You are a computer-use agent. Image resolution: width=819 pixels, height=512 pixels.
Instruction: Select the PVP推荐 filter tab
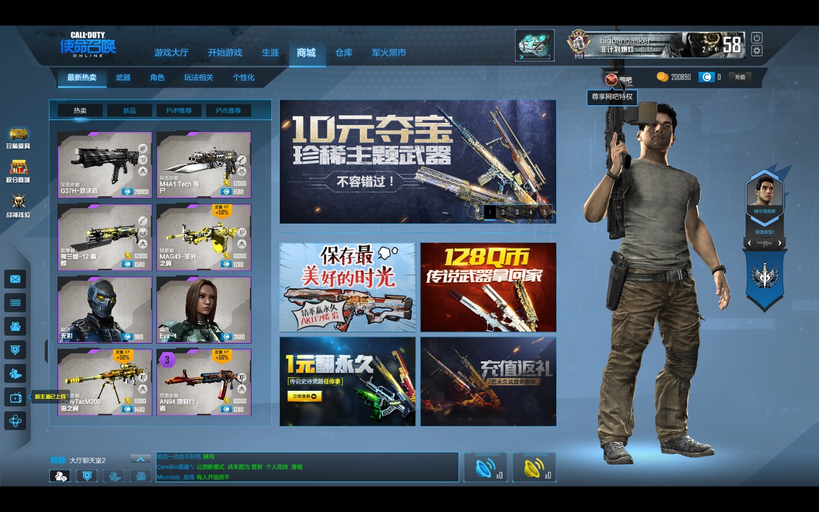point(179,110)
